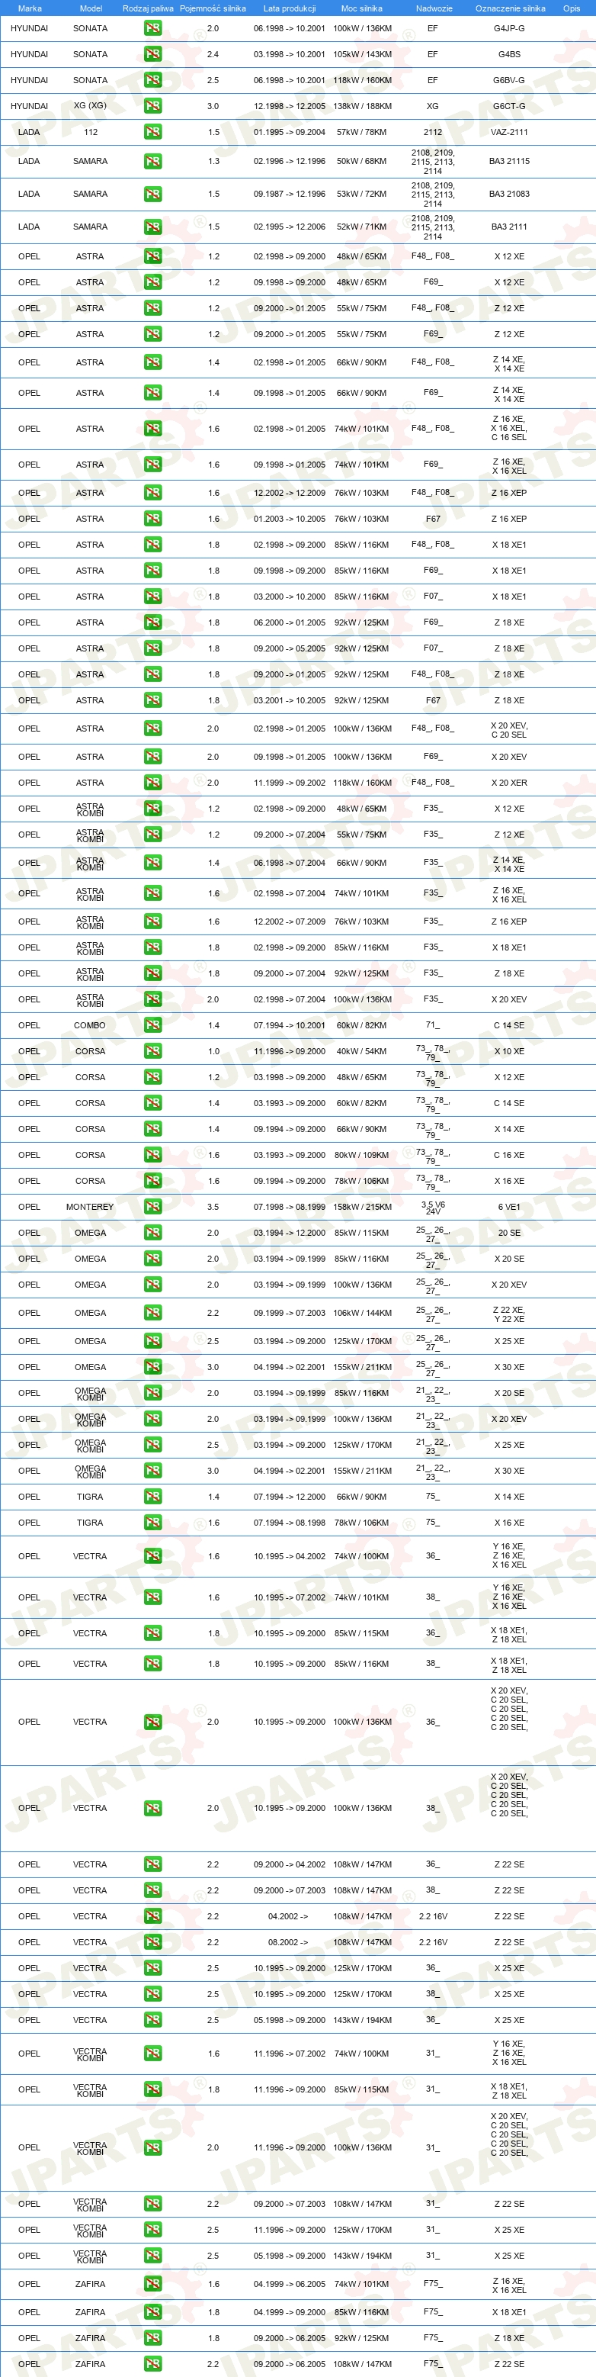This screenshot has width=596, height=2377.
Task: Click the Lata produkcji column header
Action: coord(290,8)
